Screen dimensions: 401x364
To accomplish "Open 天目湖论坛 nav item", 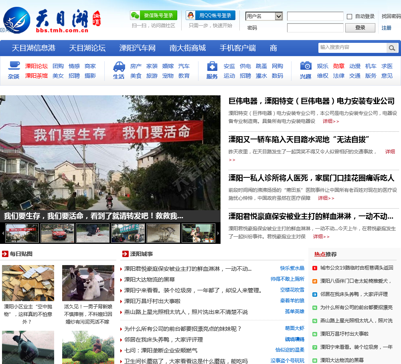I will tap(87, 48).
